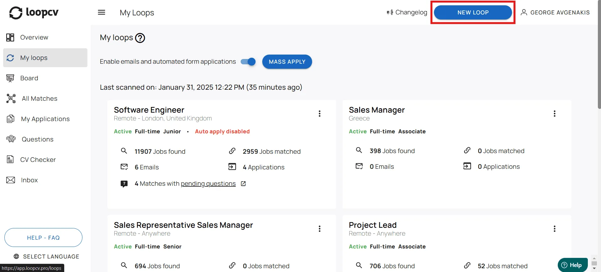
Task: Click the All Matches network icon
Action: pyautogui.click(x=11, y=99)
